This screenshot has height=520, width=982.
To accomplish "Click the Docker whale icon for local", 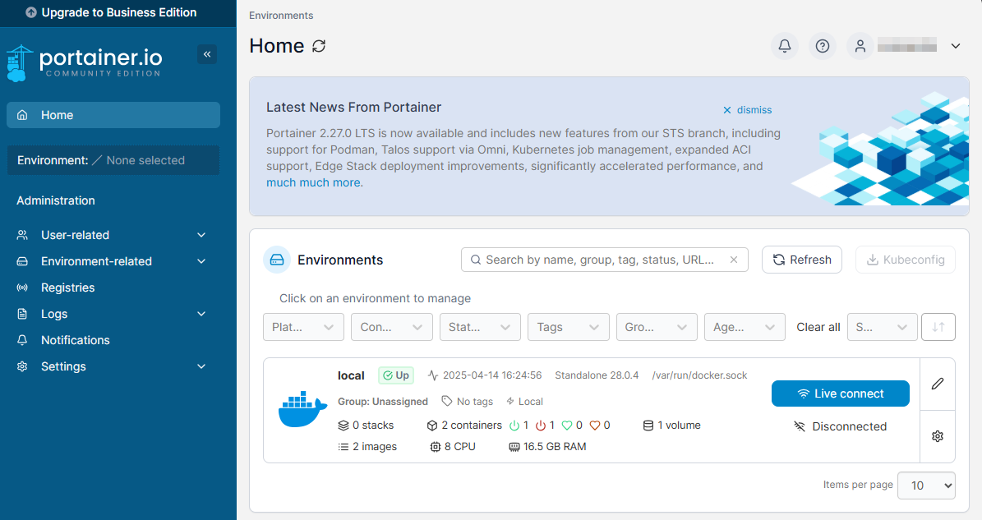I will [x=302, y=409].
